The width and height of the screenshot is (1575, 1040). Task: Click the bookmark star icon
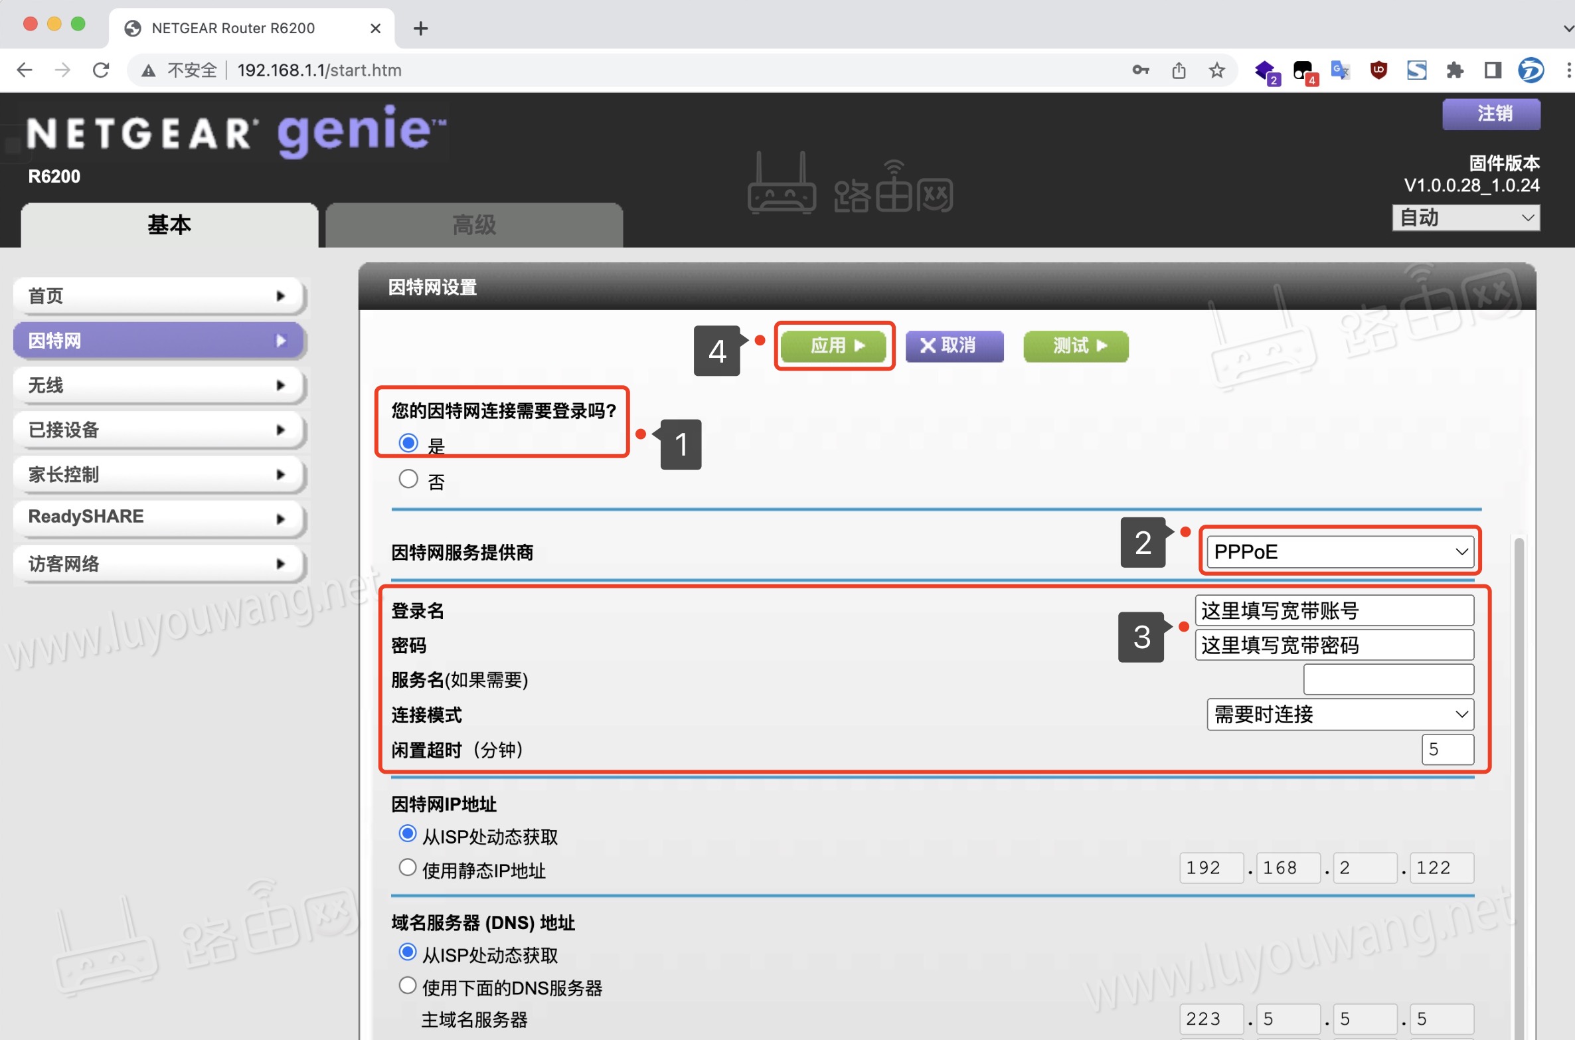point(1216,70)
